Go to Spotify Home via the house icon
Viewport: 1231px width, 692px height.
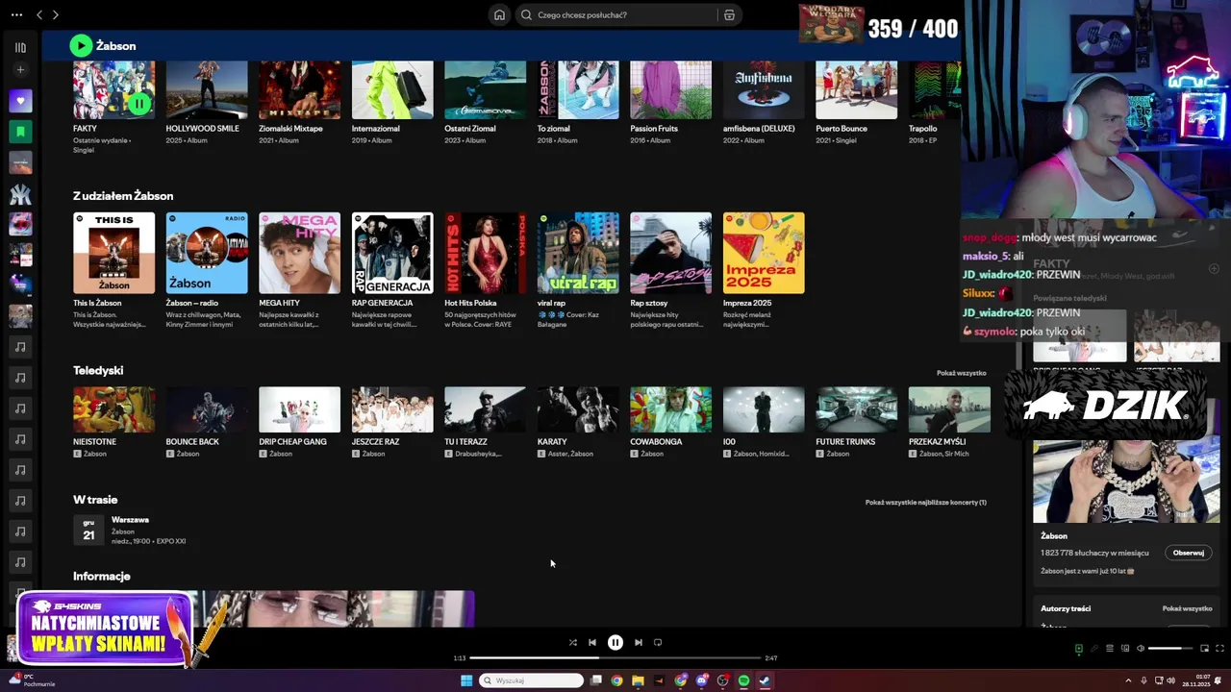pos(499,14)
